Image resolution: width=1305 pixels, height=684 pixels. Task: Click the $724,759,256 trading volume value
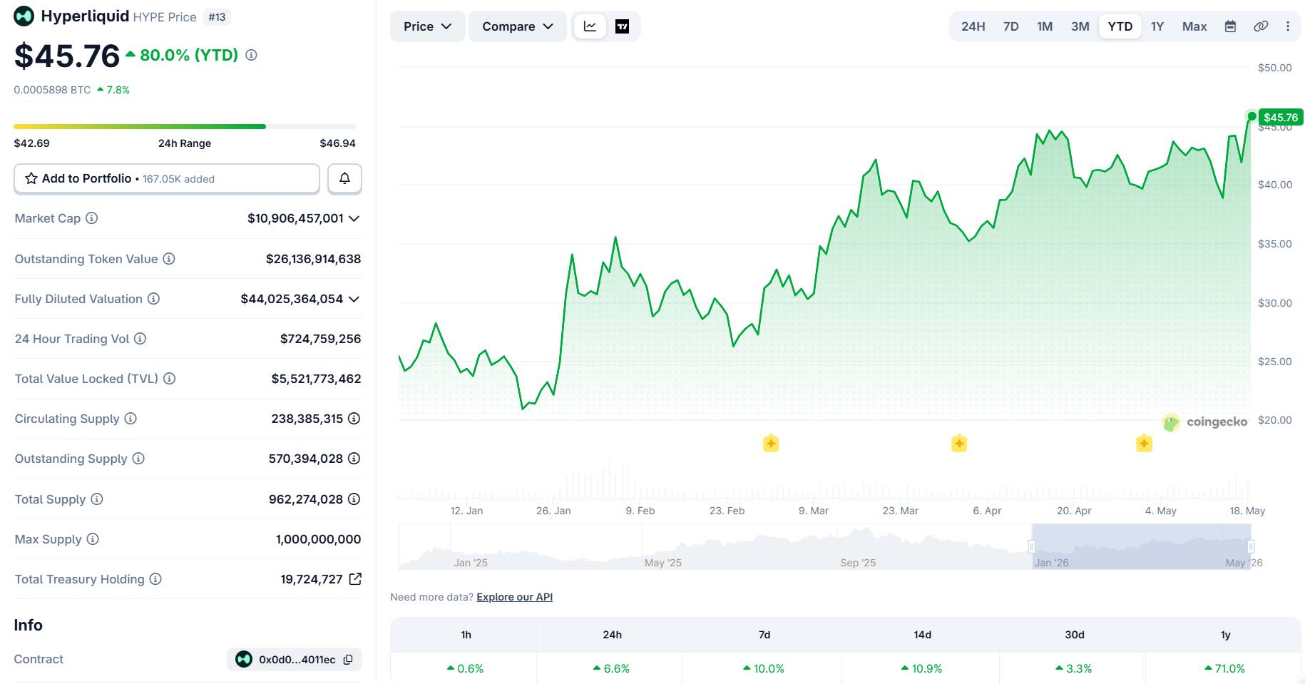(320, 339)
